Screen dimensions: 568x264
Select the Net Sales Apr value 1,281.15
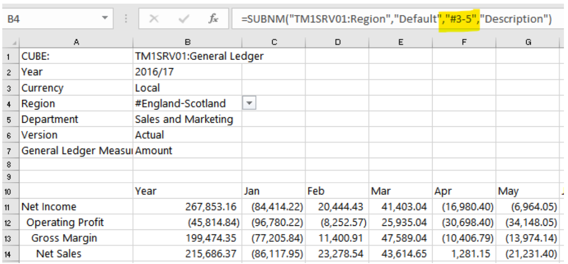click(464, 254)
